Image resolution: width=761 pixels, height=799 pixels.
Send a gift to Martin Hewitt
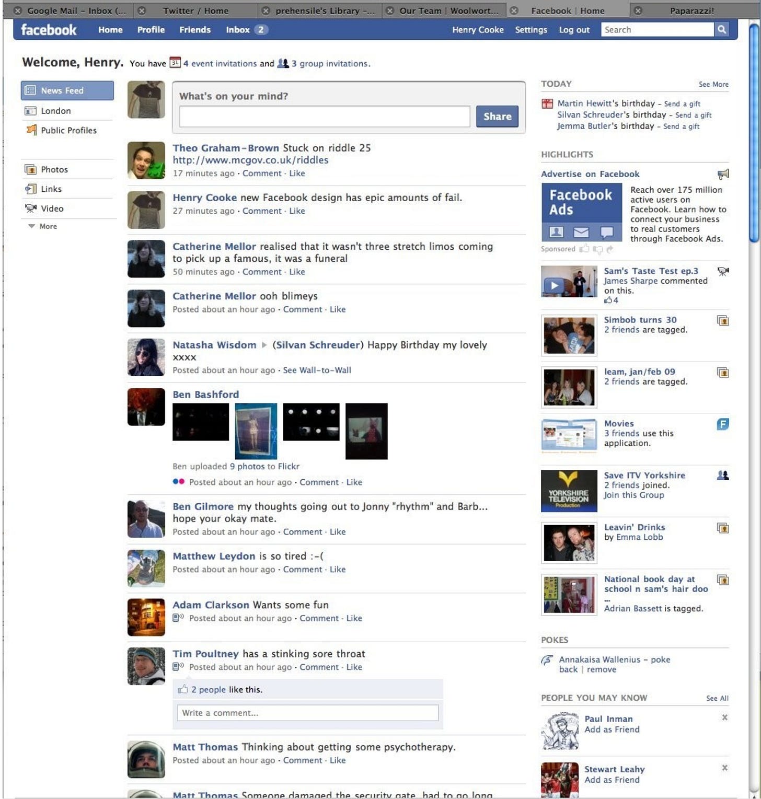coord(682,104)
